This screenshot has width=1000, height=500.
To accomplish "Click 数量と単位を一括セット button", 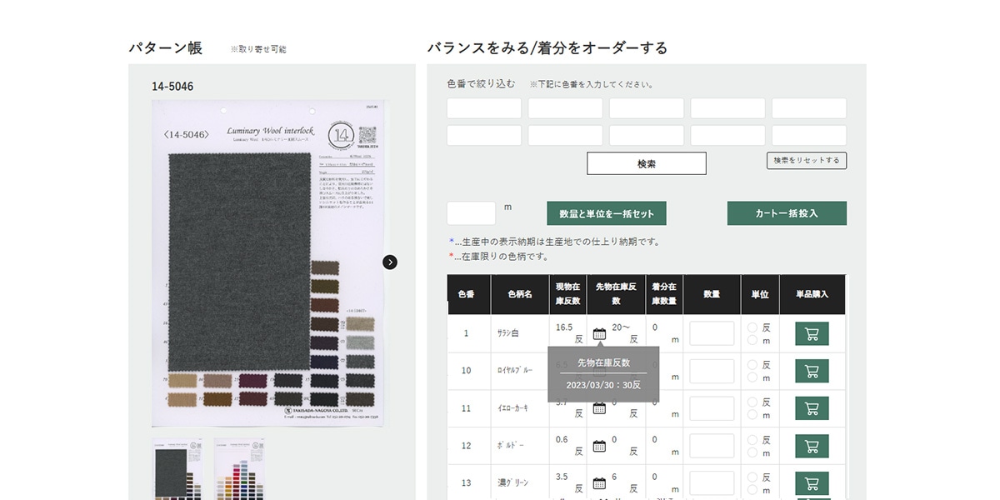I will (607, 213).
